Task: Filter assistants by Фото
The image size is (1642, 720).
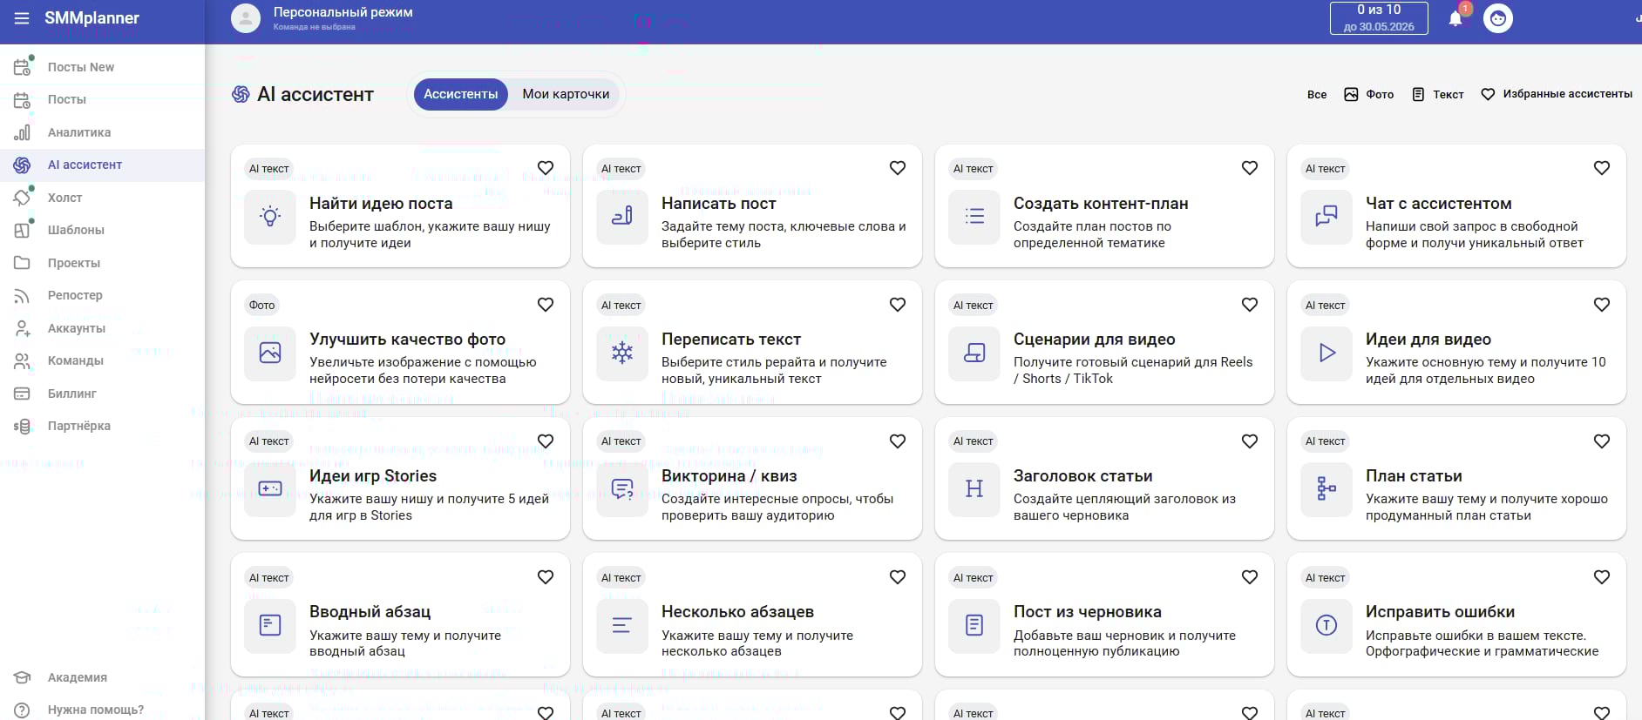Action: click(x=1369, y=94)
